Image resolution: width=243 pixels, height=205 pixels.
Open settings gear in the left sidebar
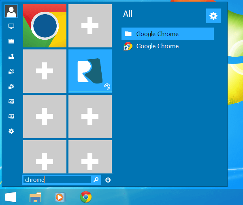[x=11, y=131]
